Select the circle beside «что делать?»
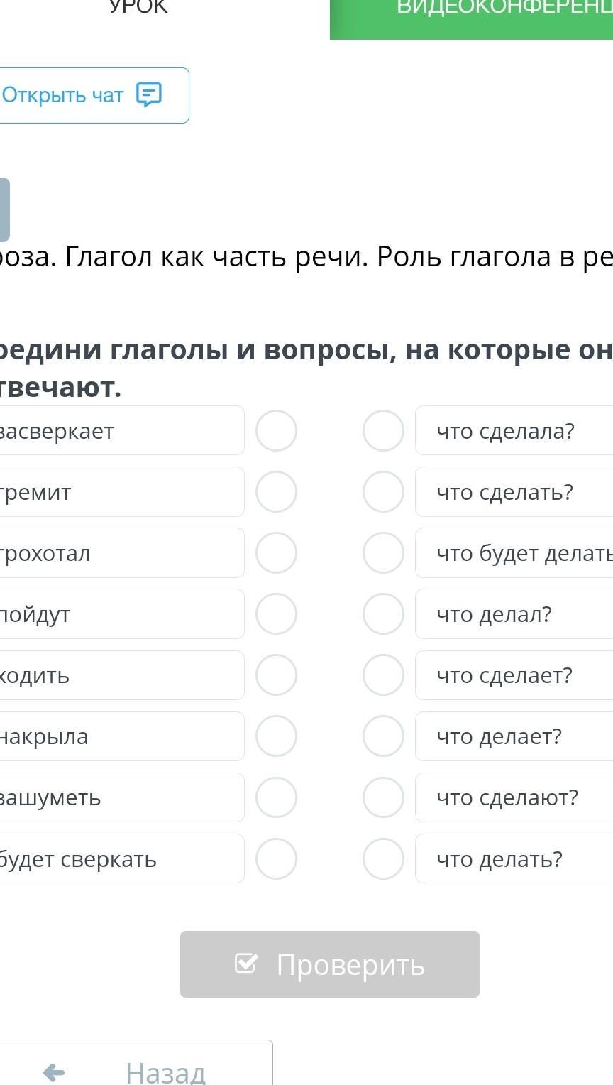613x1085 pixels. point(383,859)
